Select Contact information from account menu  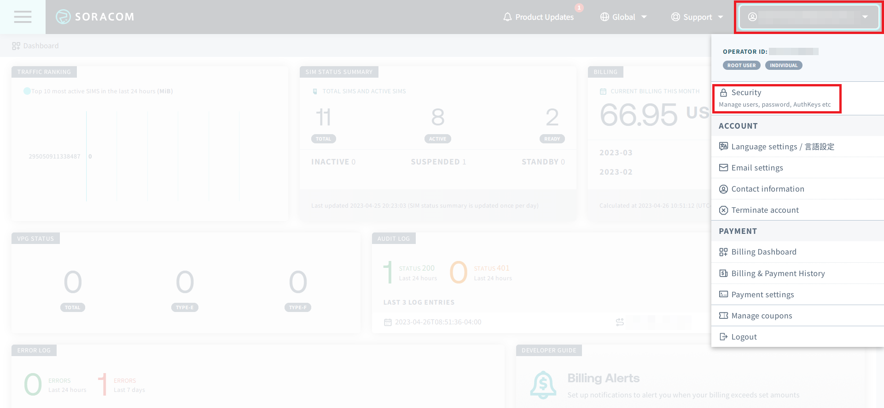click(768, 189)
